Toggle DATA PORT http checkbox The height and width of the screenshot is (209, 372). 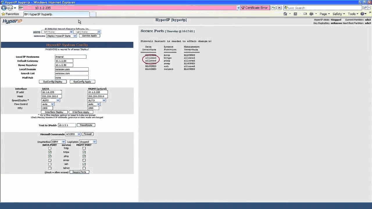[50, 148]
